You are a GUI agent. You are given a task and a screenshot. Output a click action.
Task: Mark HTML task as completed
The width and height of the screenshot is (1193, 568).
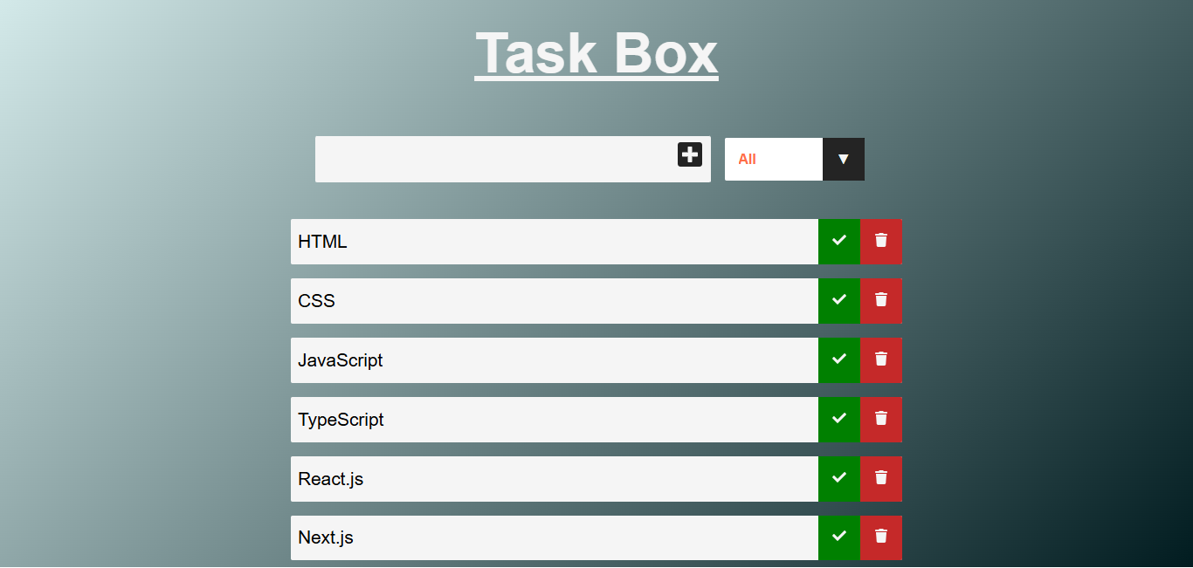click(839, 241)
